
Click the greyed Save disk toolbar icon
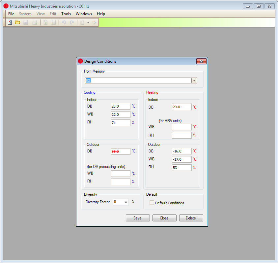point(26,22)
